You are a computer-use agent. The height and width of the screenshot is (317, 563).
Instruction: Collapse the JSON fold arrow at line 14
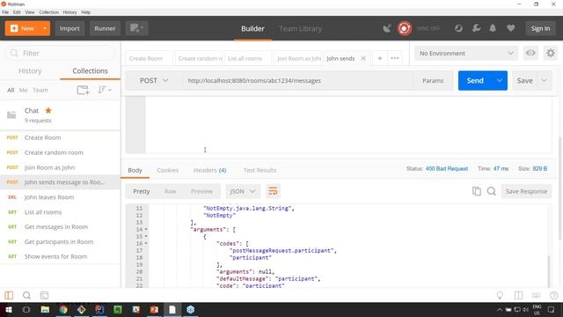[x=146, y=229]
